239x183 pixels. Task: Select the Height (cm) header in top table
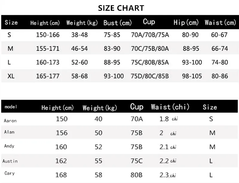[45, 23]
